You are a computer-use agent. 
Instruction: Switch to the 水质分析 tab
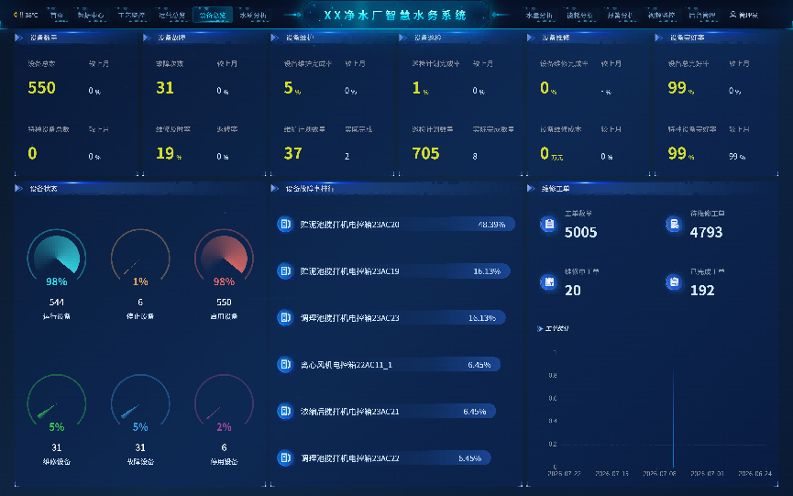pos(253,16)
